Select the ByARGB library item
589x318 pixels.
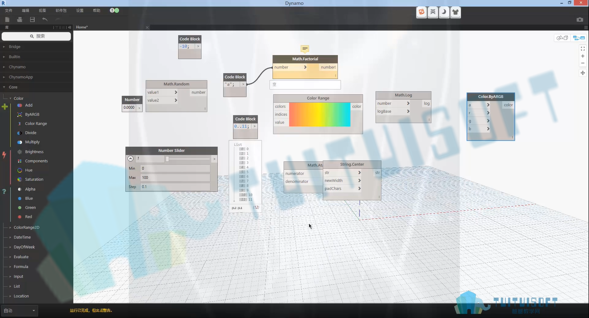[x=32, y=115]
